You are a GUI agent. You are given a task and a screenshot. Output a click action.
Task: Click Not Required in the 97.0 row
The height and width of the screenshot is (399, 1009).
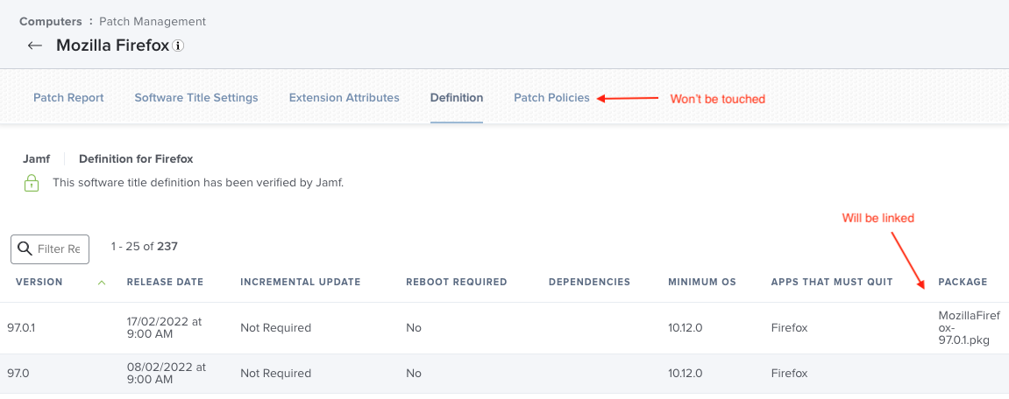tap(275, 374)
